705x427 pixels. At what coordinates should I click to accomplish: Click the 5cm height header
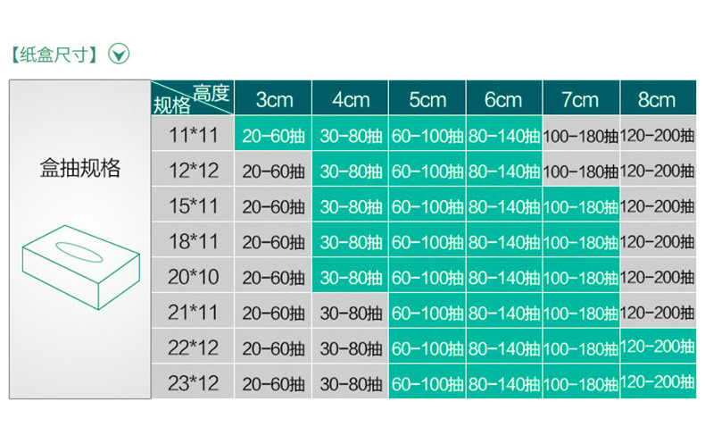[427, 97]
